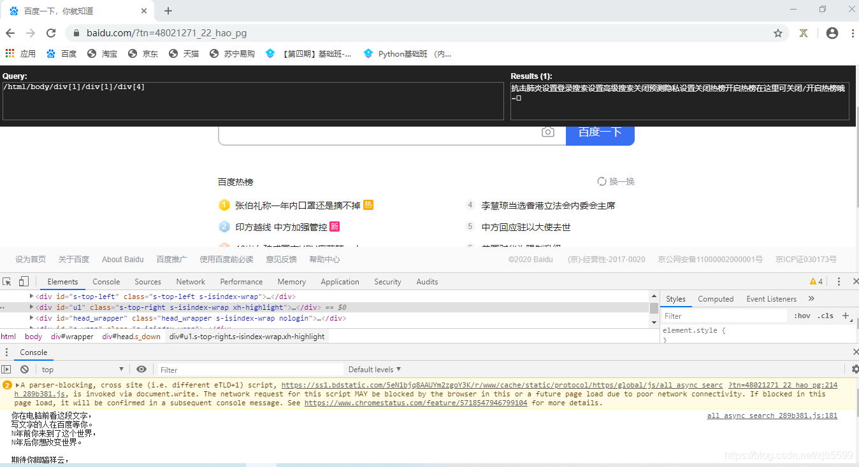Open the Default levels dropdown

pyautogui.click(x=375, y=370)
